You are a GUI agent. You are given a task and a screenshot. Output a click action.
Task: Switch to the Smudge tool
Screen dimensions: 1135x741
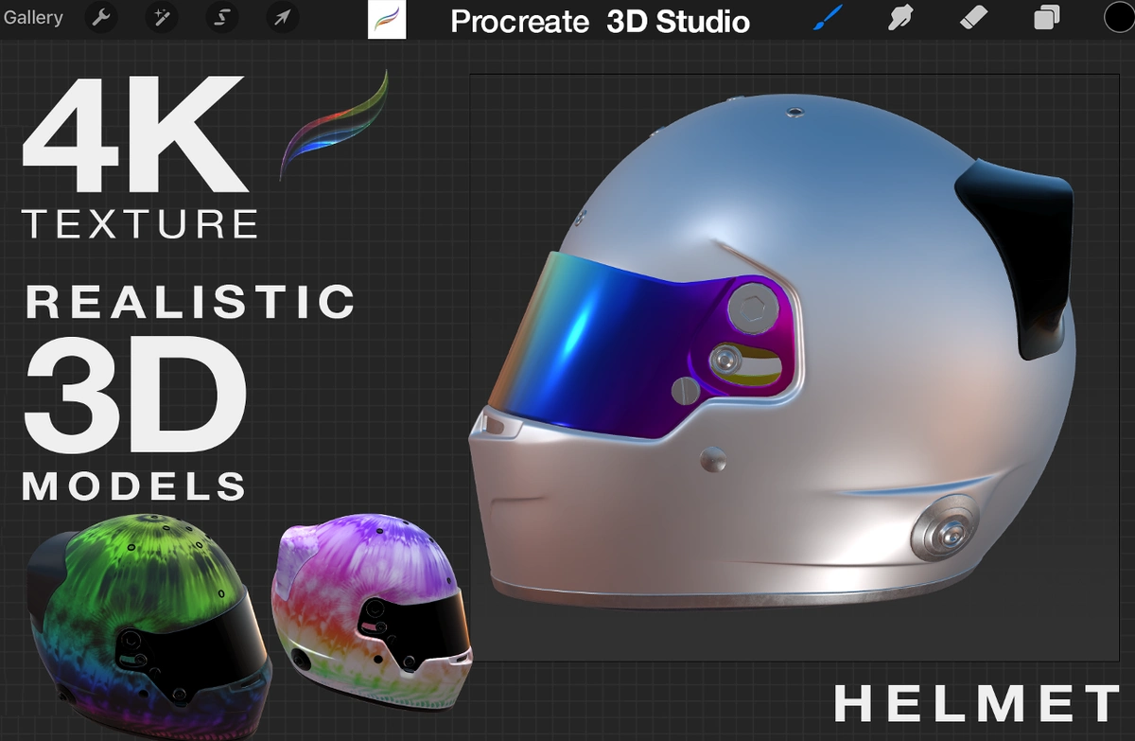[899, 18]
